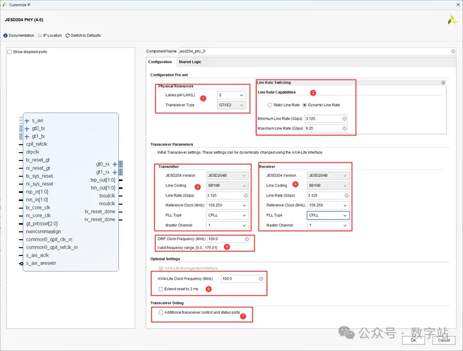Switch to the Shared Logic tab
Image resolution: width=463 pixels, height=351 pixels.
click(x=190, y=62)
